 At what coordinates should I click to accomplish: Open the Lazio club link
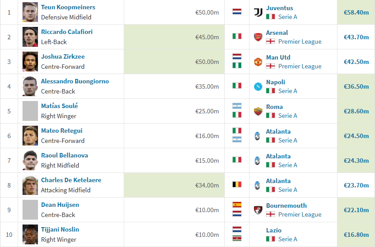(273, 230)
